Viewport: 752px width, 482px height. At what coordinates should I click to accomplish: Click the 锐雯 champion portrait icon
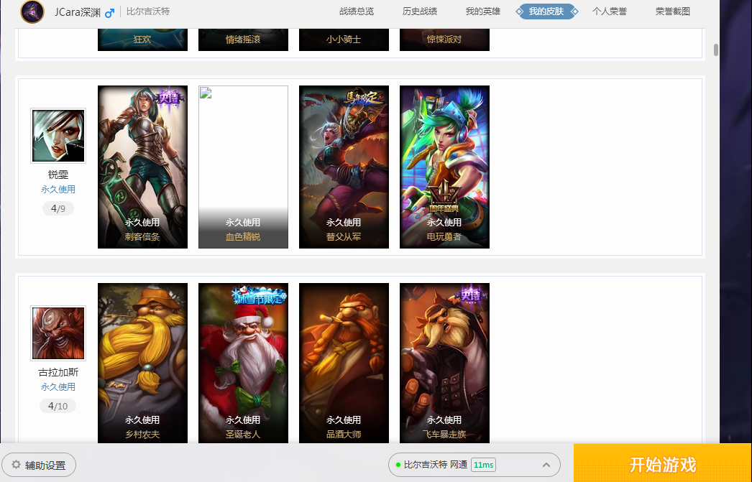58,136
